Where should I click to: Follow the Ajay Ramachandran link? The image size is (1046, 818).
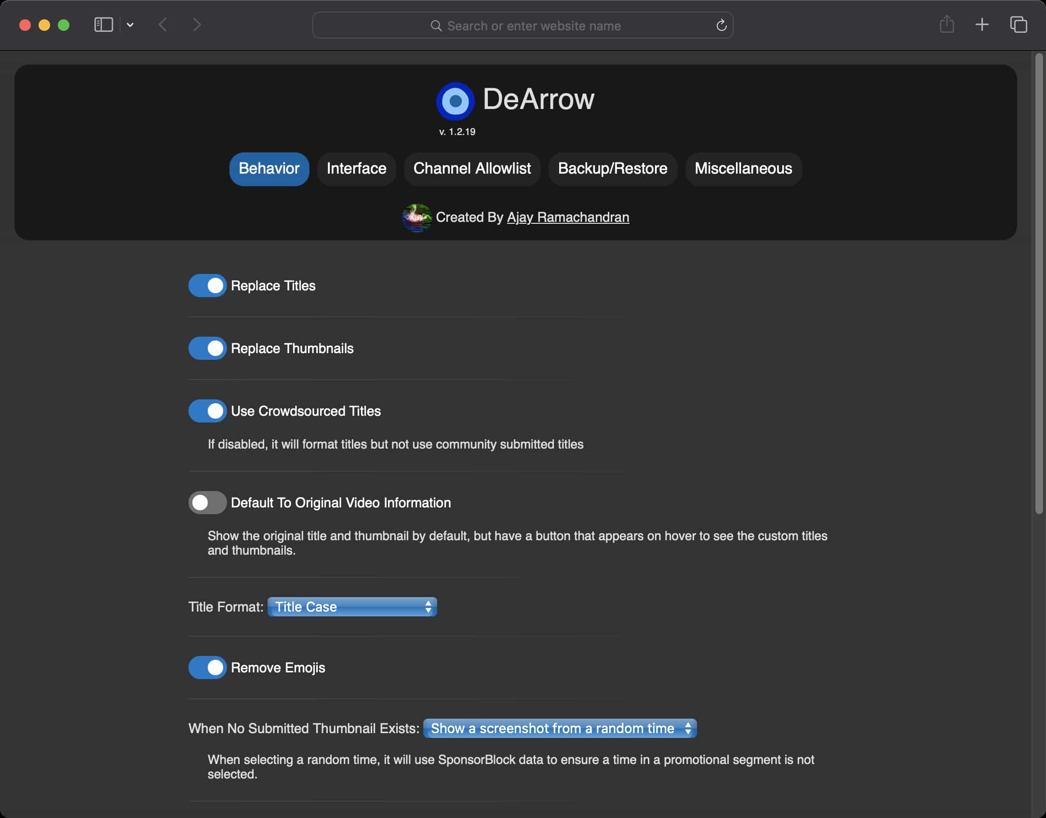[x=568, y=217]
